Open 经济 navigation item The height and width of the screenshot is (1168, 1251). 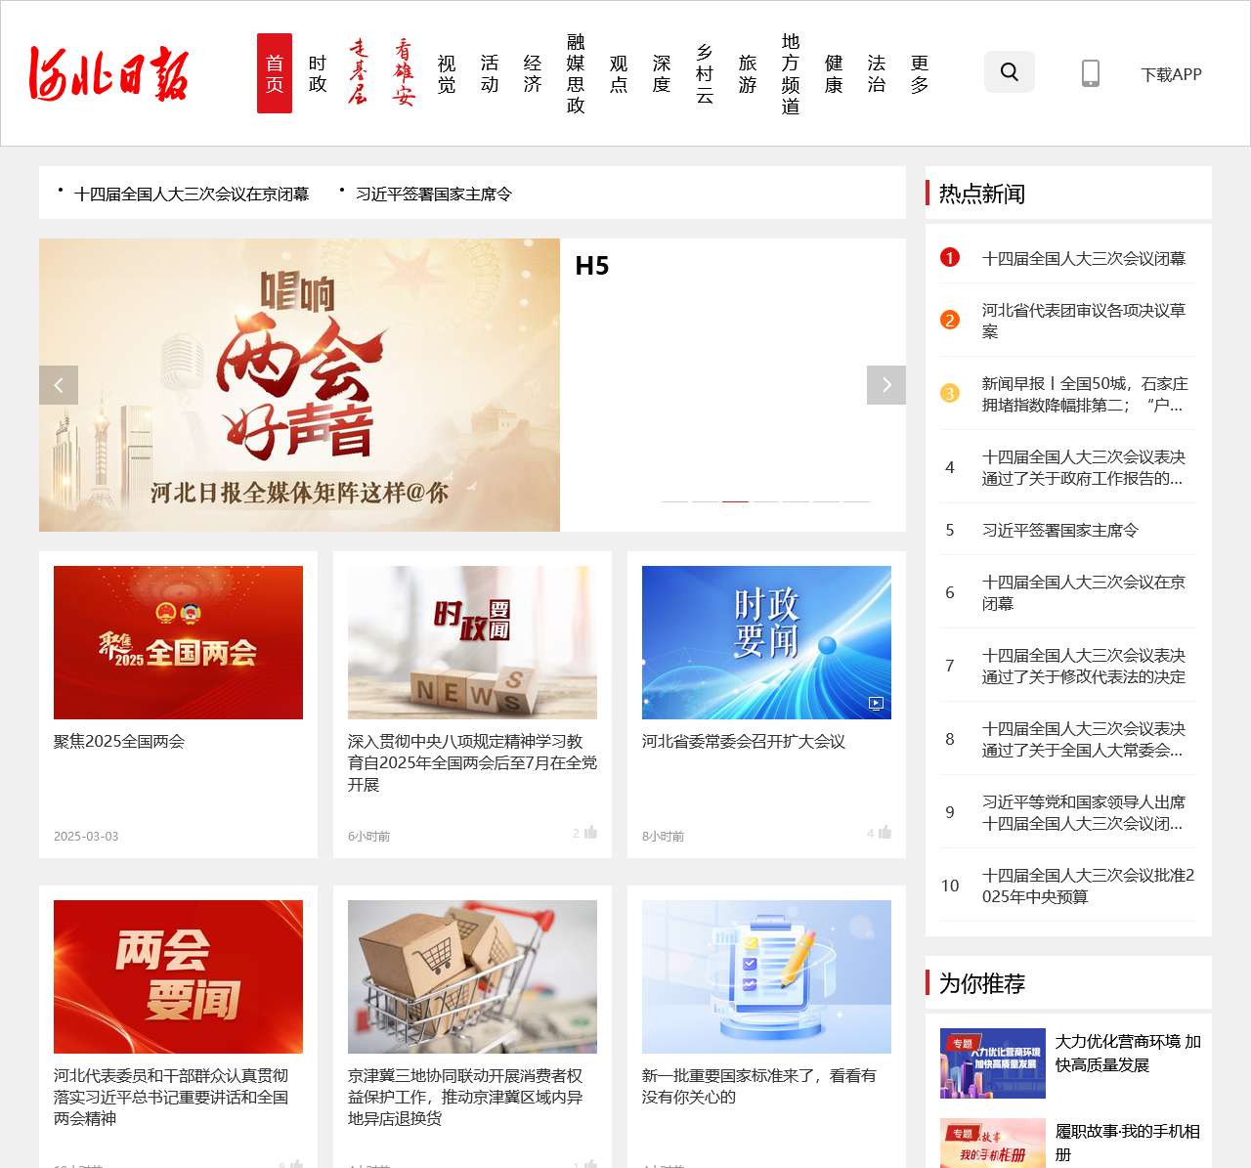coord(533,74)
